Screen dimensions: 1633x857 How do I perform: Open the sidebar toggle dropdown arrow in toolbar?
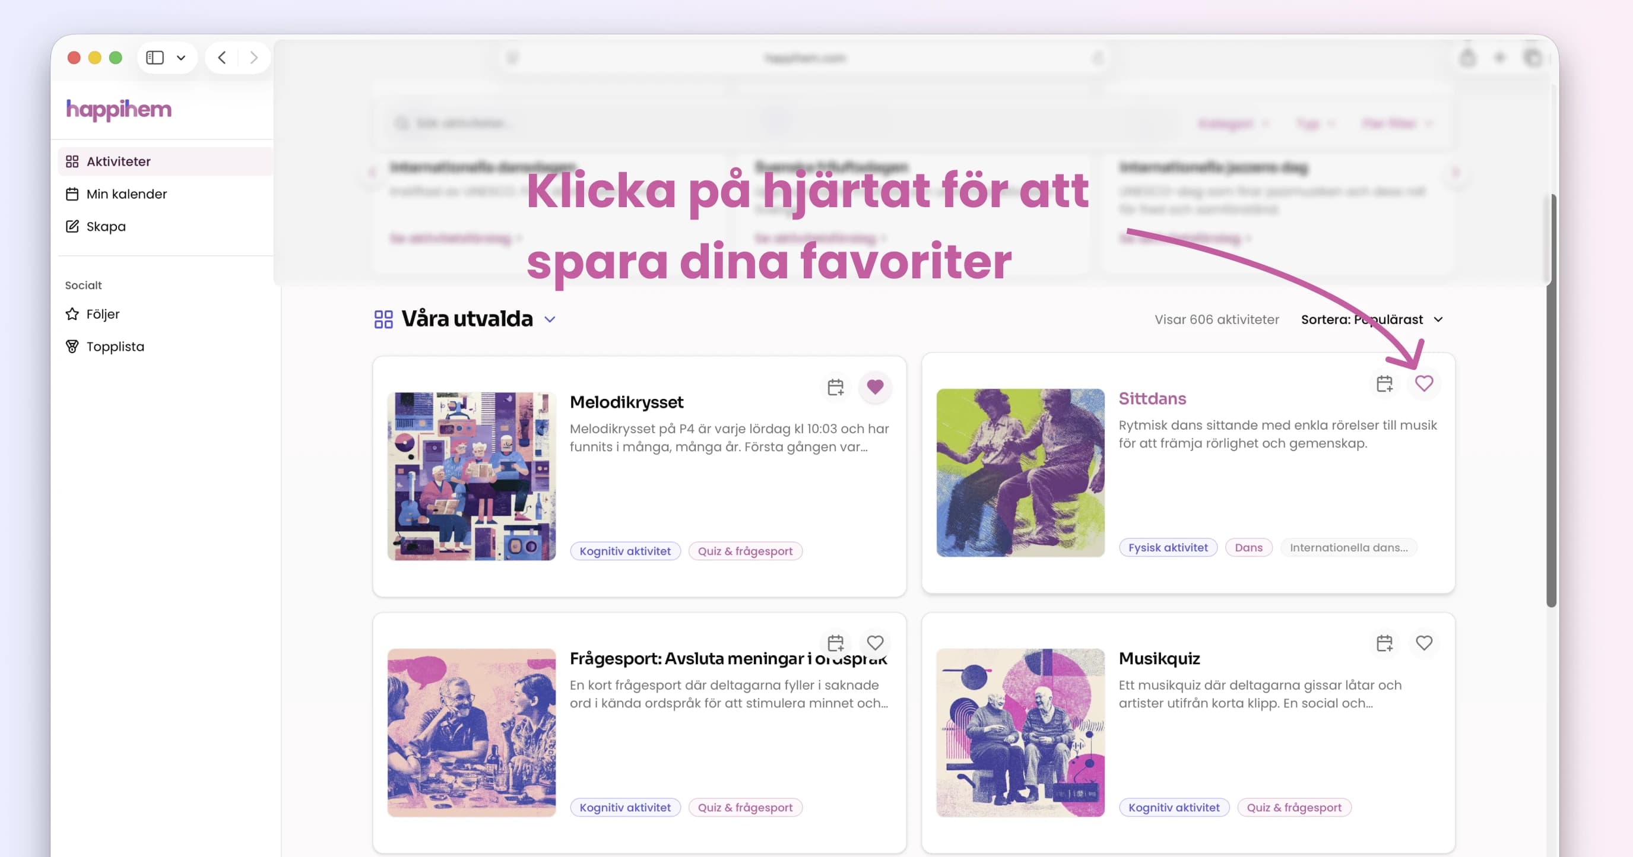[x=180, y=58]
